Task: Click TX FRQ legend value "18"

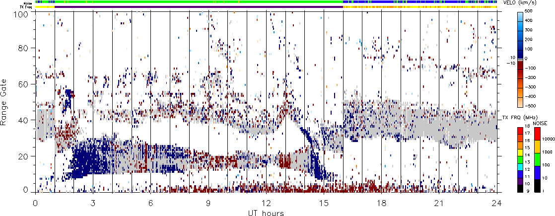Action: [x=527, y=127]
